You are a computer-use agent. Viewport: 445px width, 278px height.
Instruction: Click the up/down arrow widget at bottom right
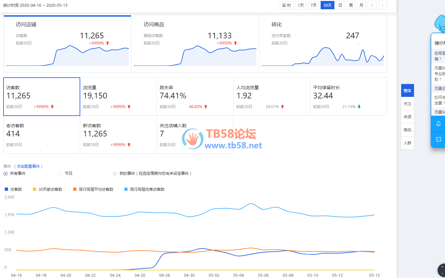tap(442, 270)
